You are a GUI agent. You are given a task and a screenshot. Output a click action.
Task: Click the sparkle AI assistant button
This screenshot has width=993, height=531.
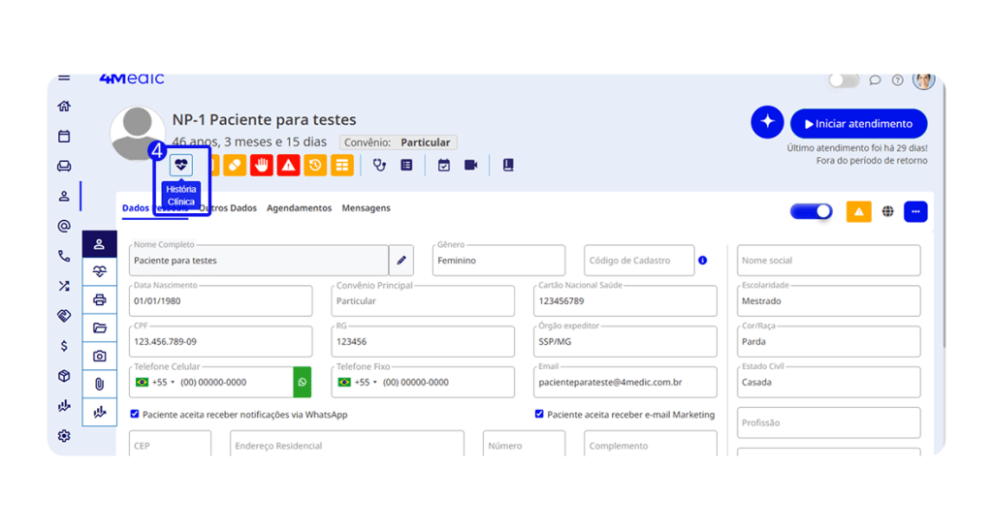[767, 122]
